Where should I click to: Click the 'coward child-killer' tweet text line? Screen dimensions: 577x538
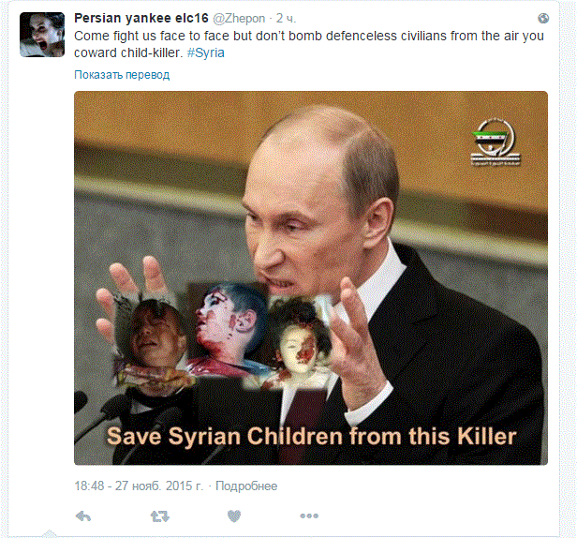point(128,53)
